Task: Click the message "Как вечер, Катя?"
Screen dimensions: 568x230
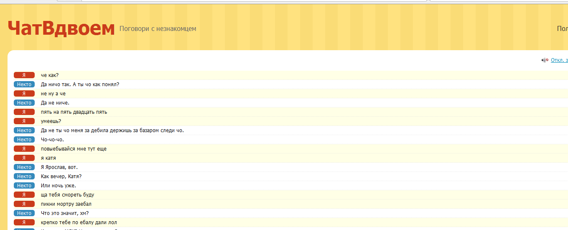Action: pos(61,176)
